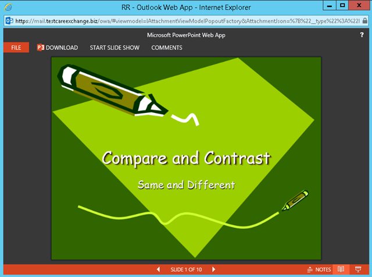Viewport: 372px width, 277px height.
Task: Click the Internet Explorer logo in title bar
Action: pos(8,7)
